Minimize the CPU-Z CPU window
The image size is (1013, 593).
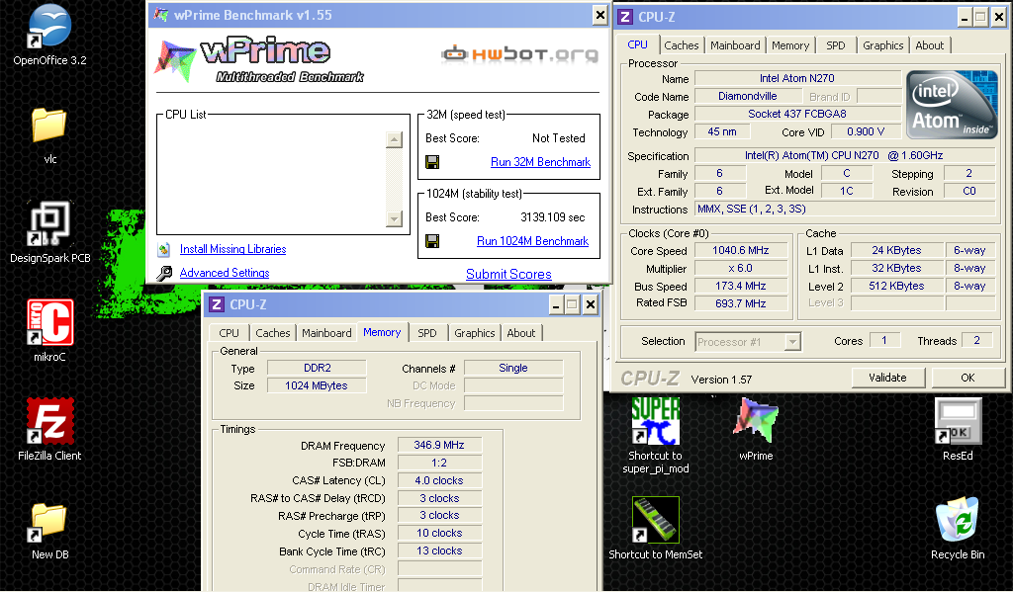pyautogui.click(x=964, y=18)
